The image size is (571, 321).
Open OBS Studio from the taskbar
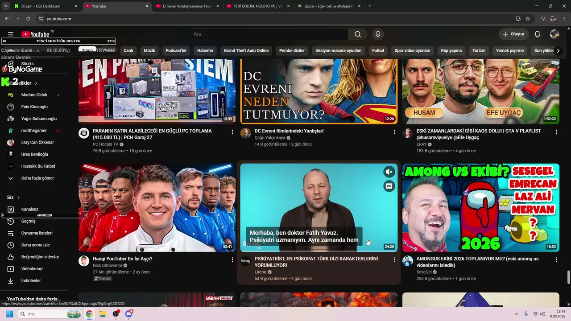pyautogui.click(x=116, y=314)
